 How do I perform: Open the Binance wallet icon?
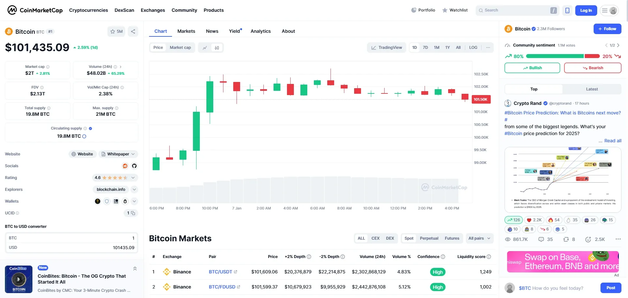(x=98, y=201)
